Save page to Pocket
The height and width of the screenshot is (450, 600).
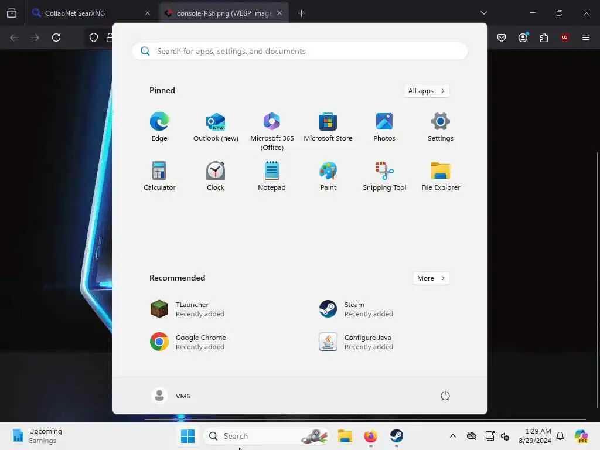(502, 37)
